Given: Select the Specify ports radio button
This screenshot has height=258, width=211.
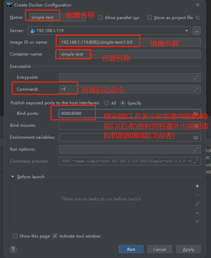Looking at the screenshot, I should [123, 103].
